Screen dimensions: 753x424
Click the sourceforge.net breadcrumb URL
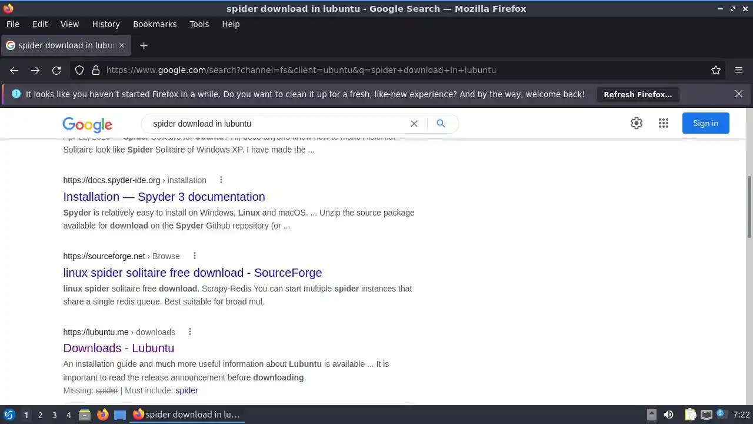pyautogui.click(x=121, y=256)
